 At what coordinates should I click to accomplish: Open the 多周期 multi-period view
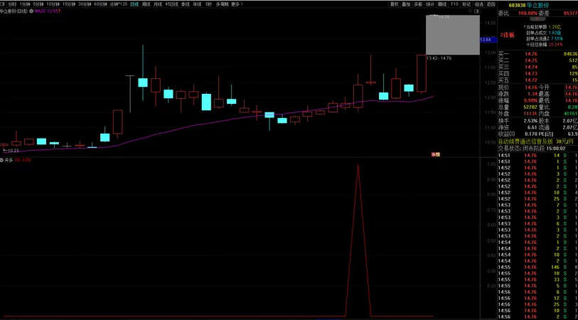[x=223, y=4]
